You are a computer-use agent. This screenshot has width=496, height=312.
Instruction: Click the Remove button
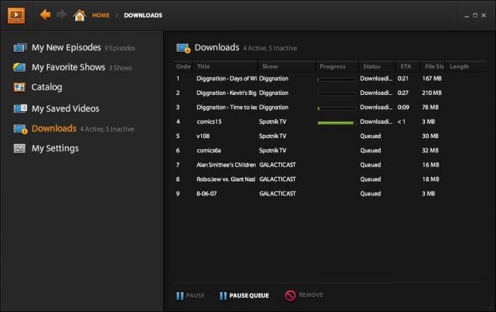tap(304, 295)
